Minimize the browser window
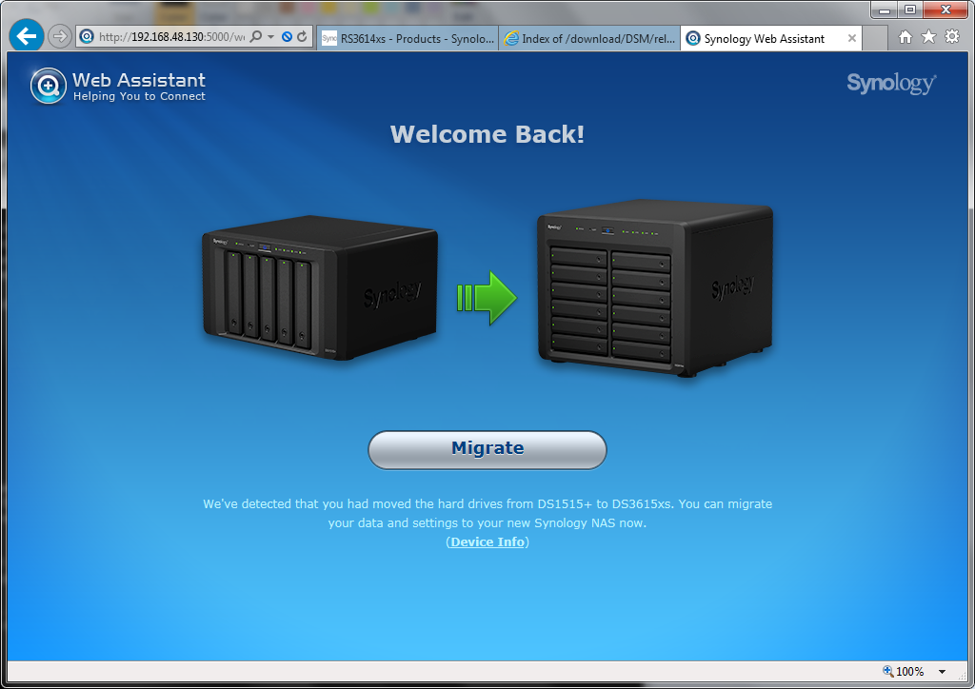 (885, 10)
